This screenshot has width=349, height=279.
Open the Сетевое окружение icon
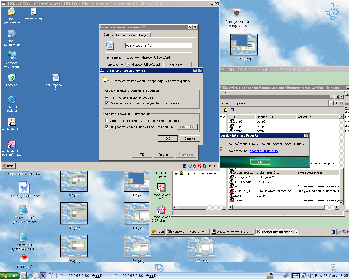12,56
